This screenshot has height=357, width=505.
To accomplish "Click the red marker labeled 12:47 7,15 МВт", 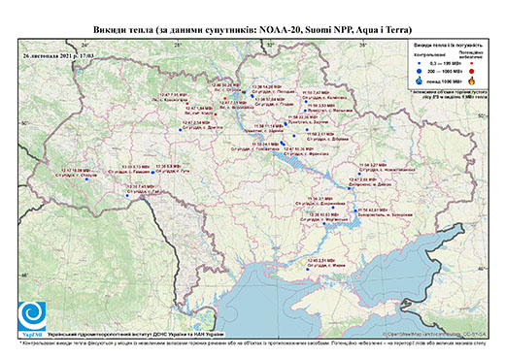I will pyautogui.click(x=187, y=104).
